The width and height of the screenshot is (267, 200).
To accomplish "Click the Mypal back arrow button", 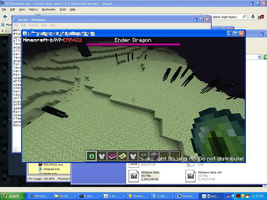I will (5, 17).
